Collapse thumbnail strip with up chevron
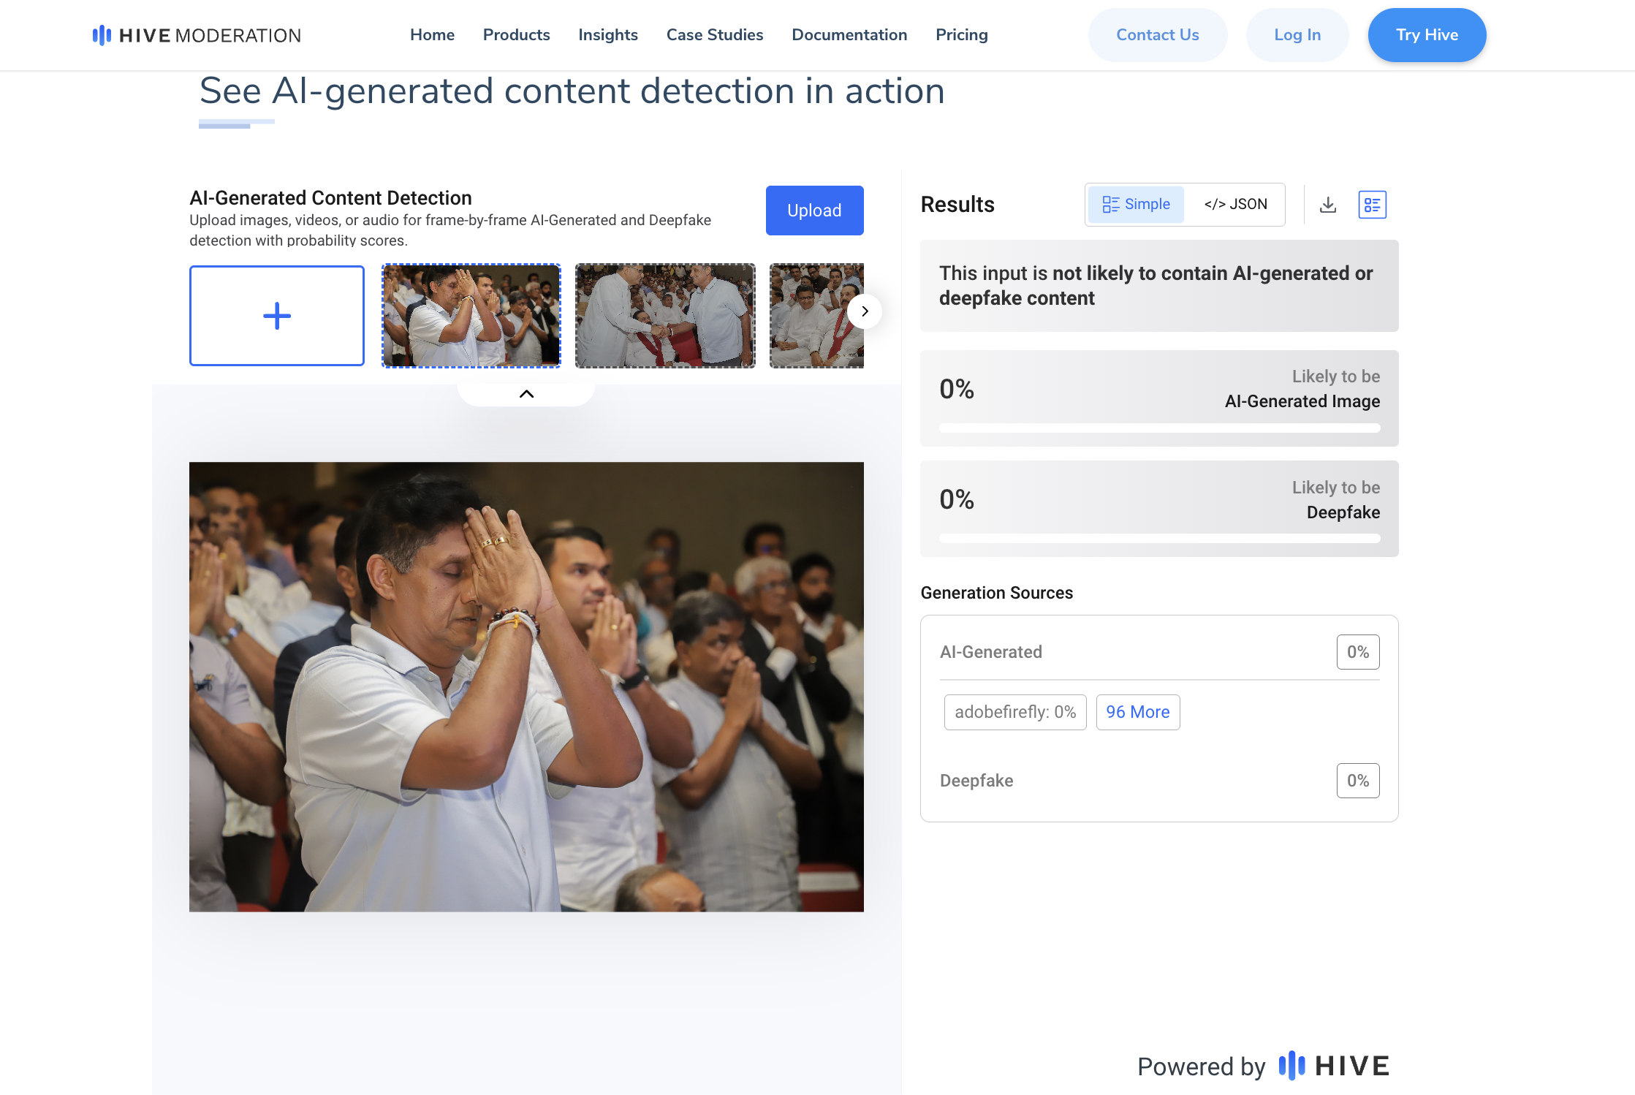Image resolution: width=1635 pixels, height=1095 pixels. coord(526,394)
